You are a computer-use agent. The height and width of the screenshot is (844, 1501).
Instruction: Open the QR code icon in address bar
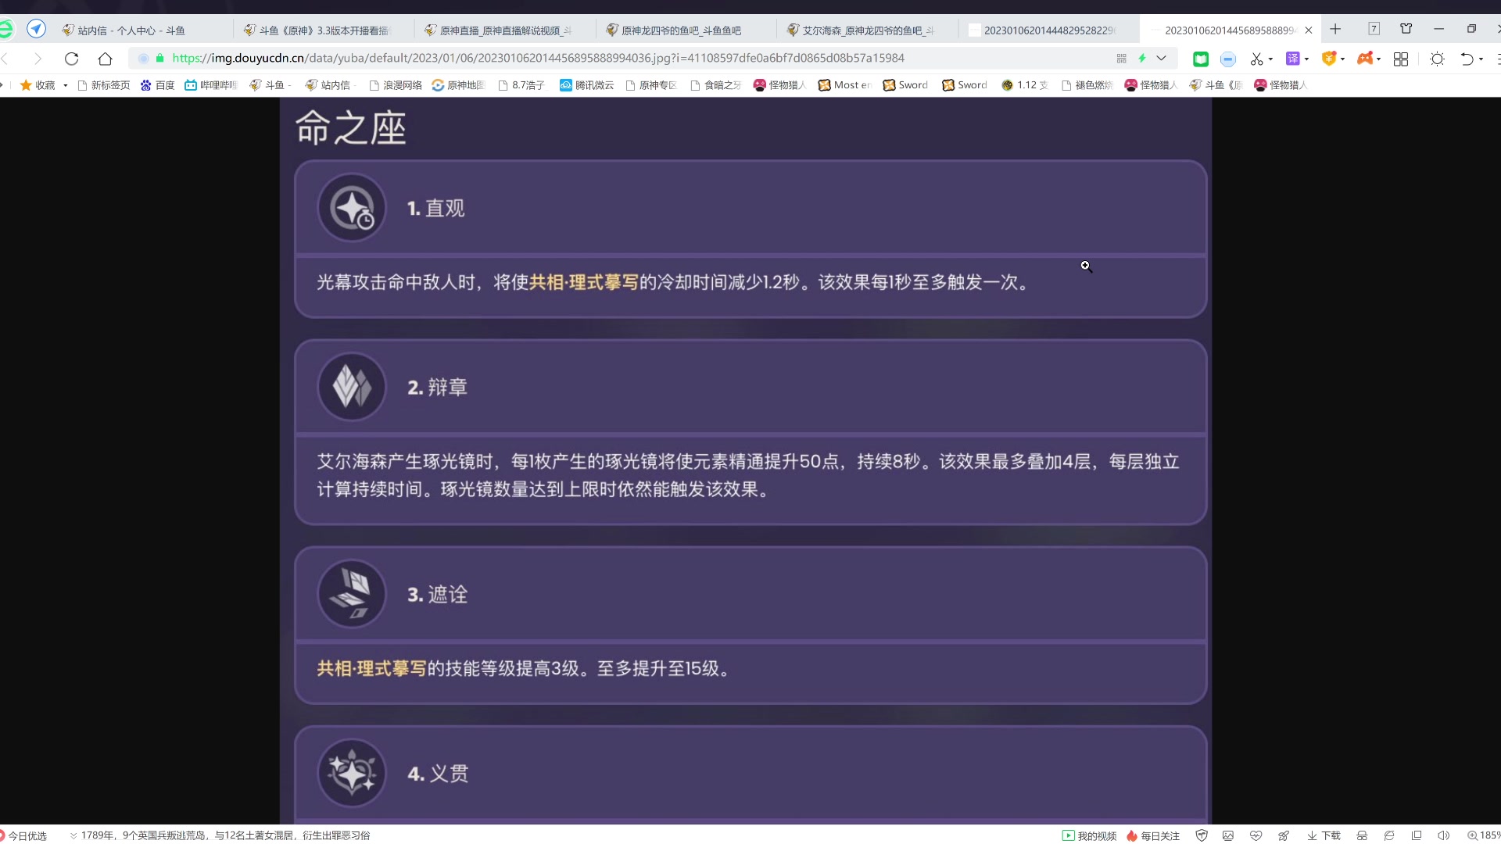pos(1121,59)
